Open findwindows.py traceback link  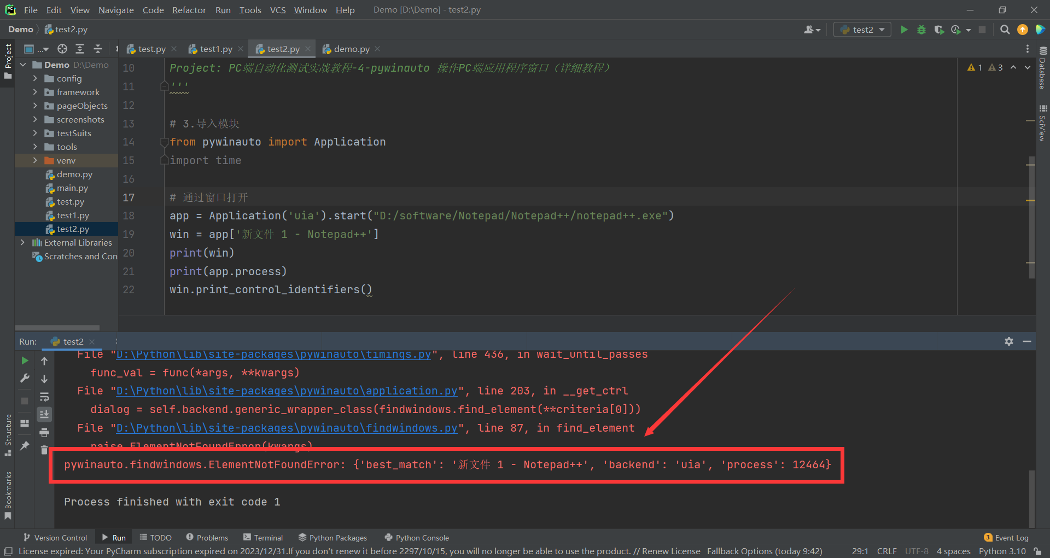pos(287,428)
